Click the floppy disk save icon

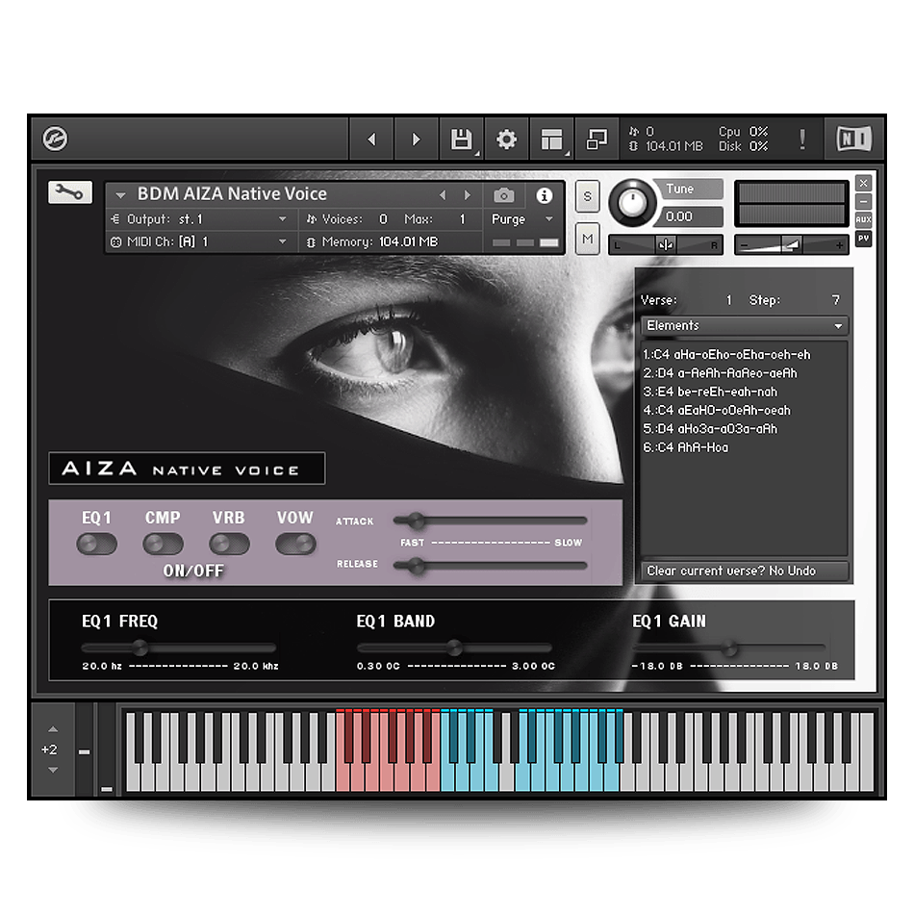click(x=461, y=140)
